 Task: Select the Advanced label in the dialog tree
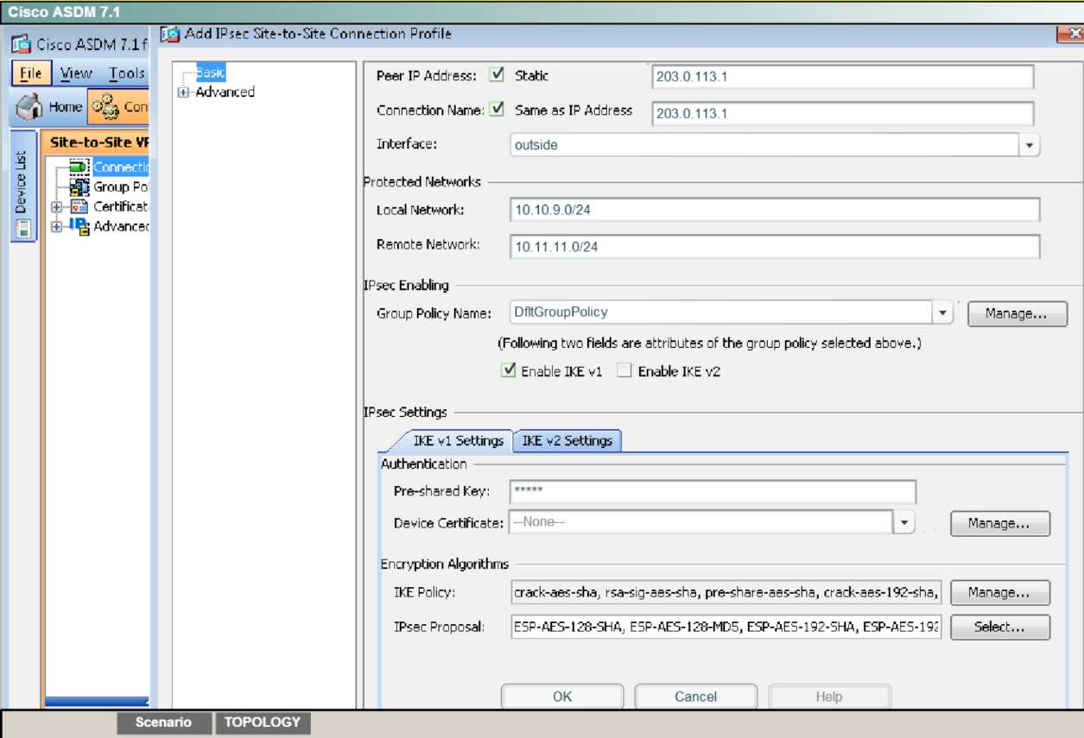[225, 92]
